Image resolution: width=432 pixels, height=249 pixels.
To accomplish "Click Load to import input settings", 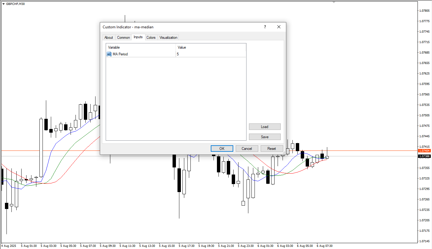I will (x=265, y=127).
